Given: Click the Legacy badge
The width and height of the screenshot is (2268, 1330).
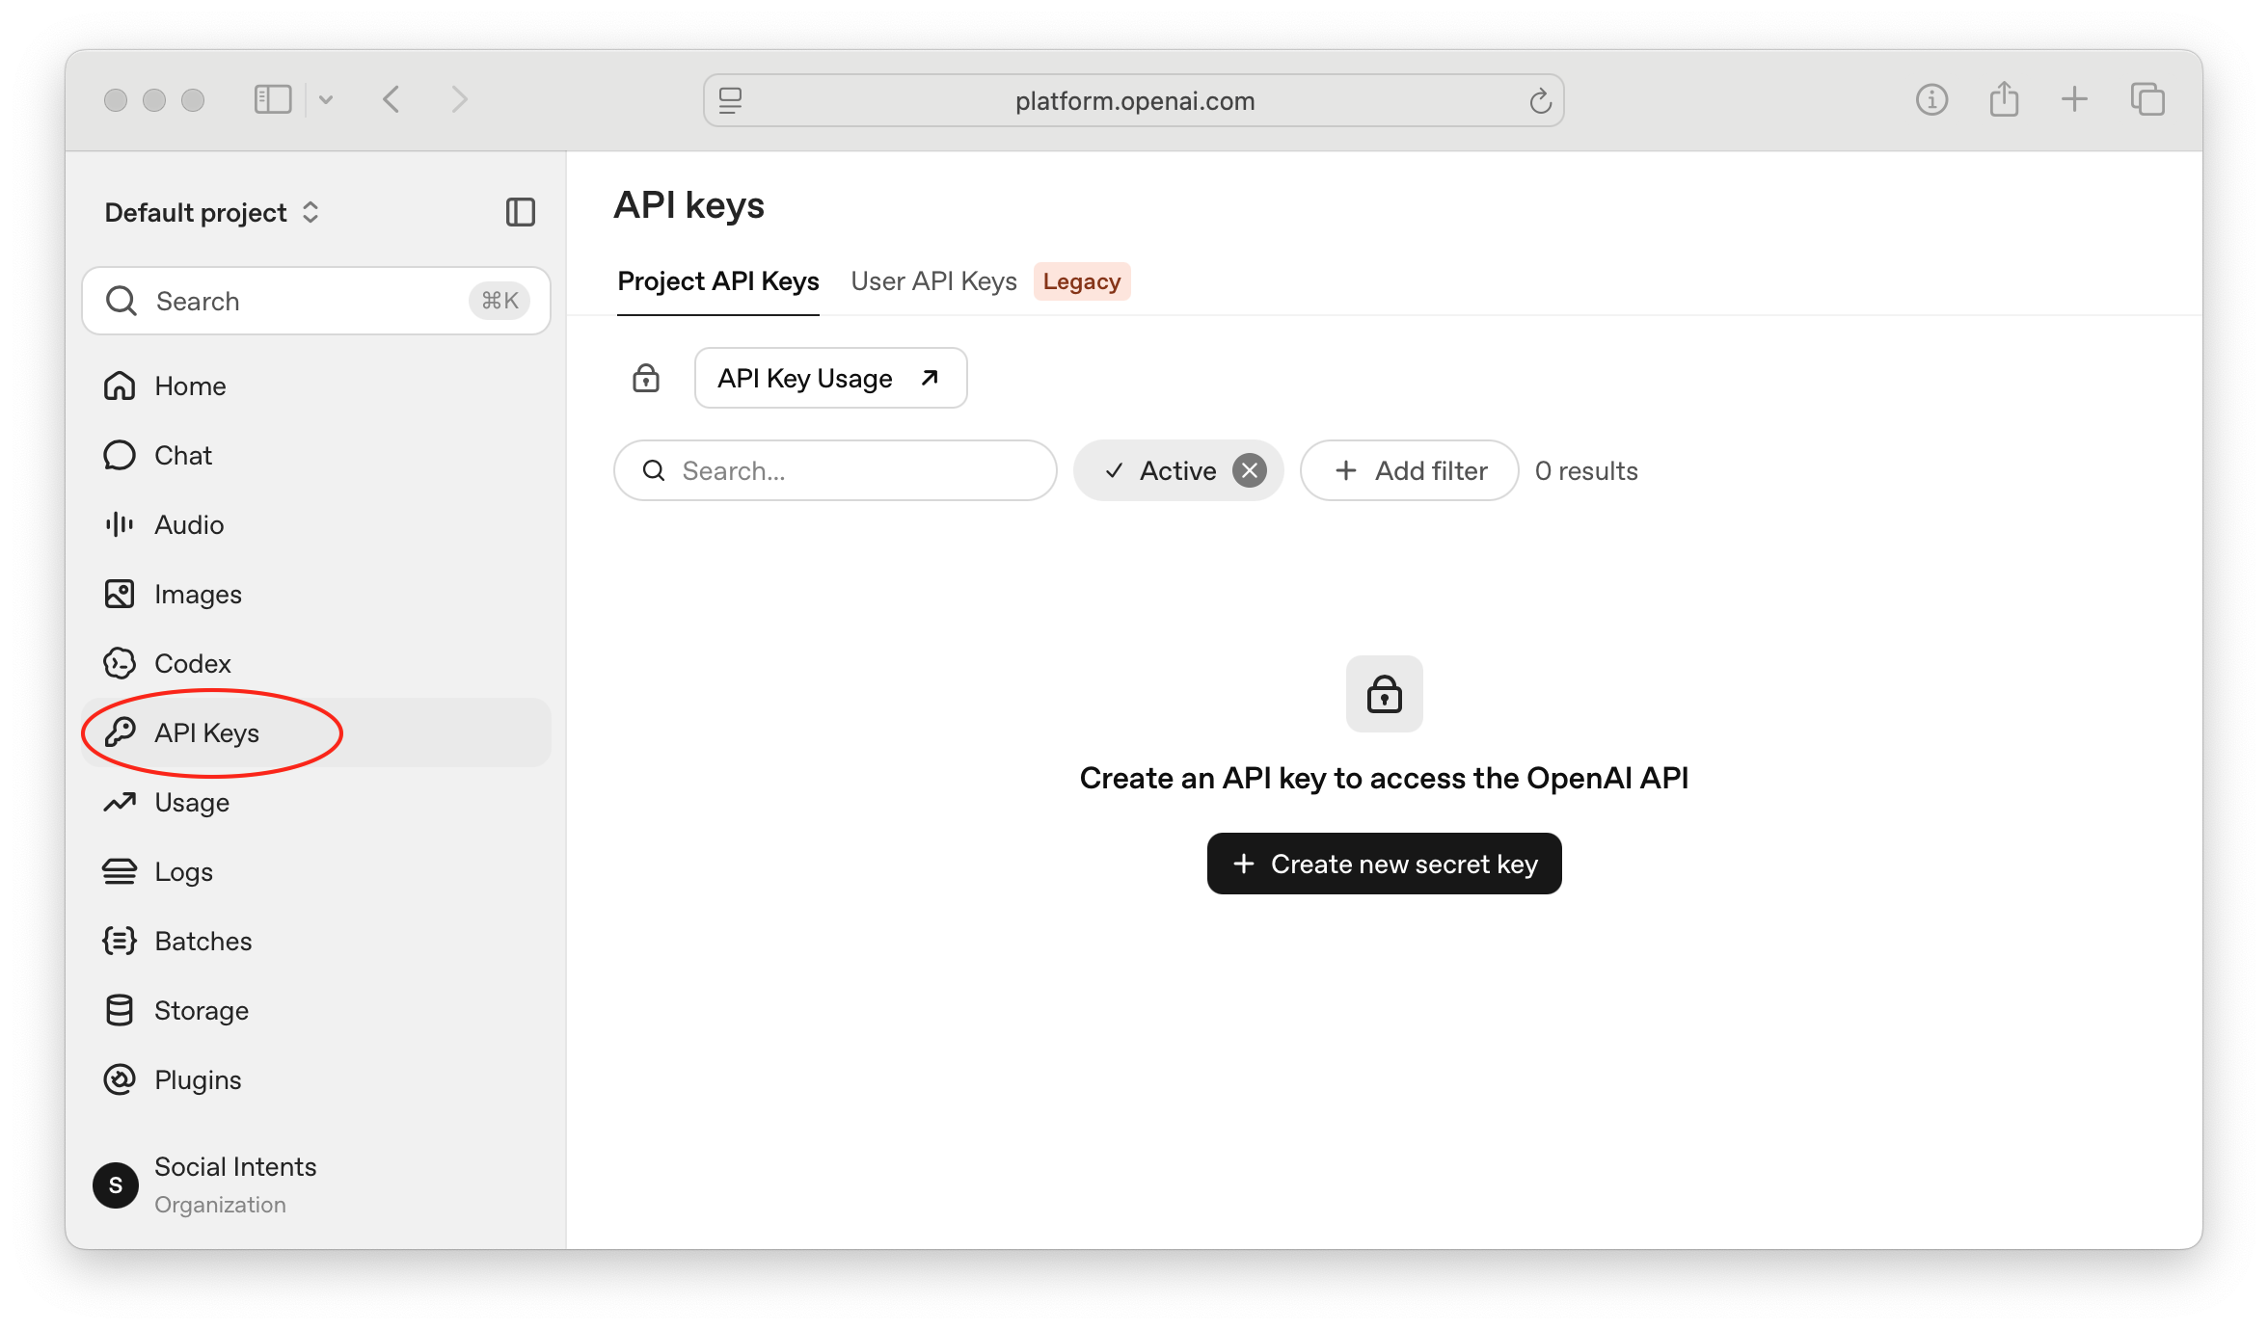Looking at the screenshot, I should coord(1082,281).
